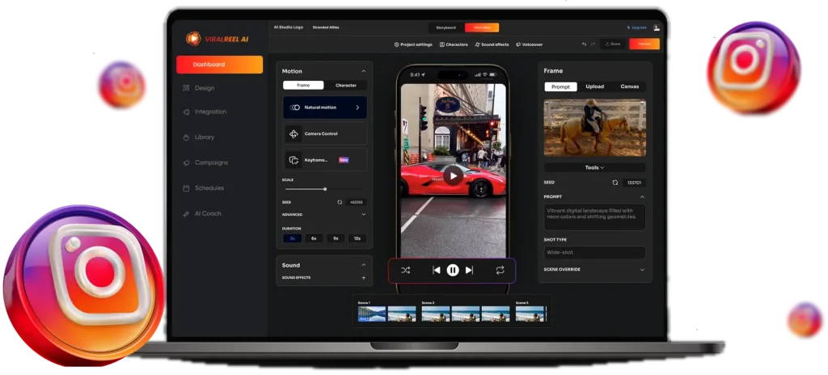Click the undo arrow icon

pos(584,44)
